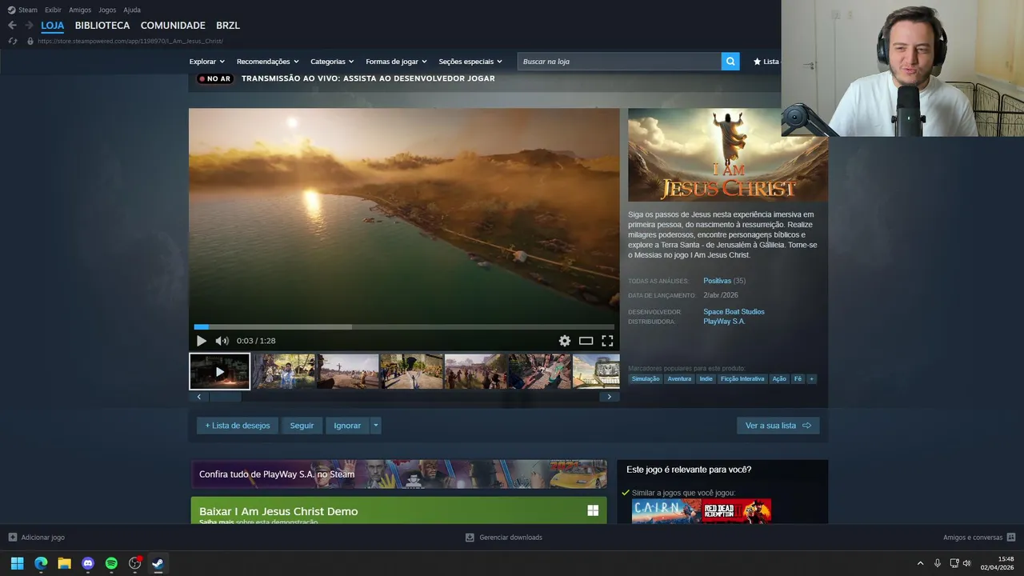Click Windows icon on demo button
The image size is (1024, 576).
[x=593, y=510]
